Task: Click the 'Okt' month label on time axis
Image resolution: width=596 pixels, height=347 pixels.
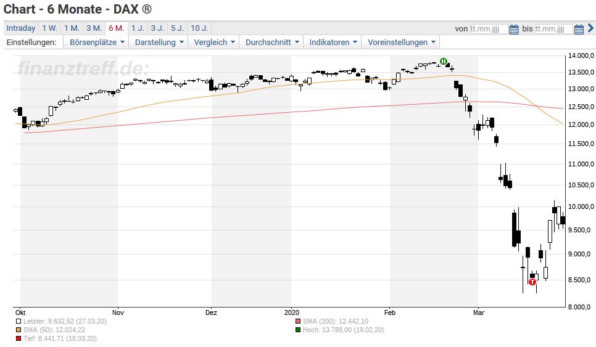Action: coord(20,312)
